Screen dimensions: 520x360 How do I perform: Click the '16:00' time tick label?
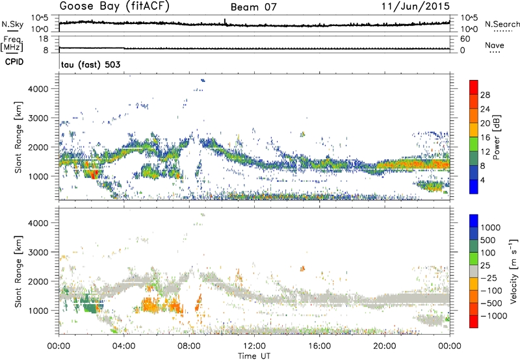(319, 346)
